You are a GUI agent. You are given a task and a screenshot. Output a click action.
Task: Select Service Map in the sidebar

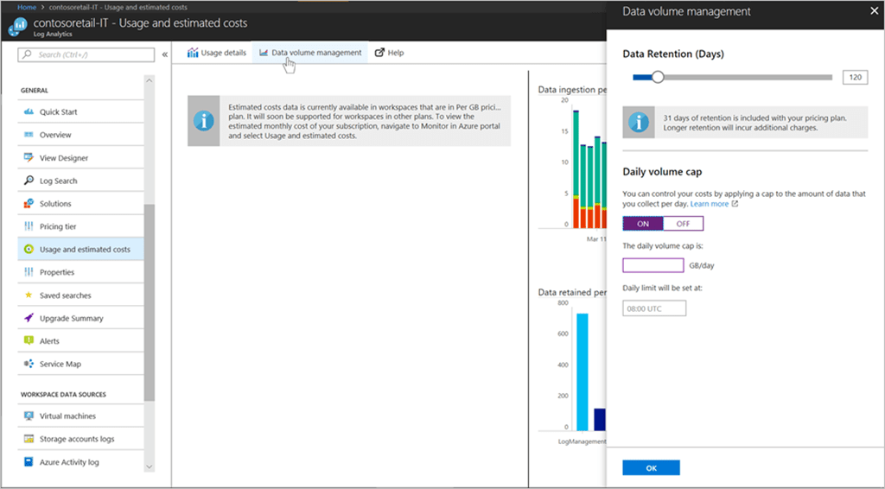click(x=80, y=364)
